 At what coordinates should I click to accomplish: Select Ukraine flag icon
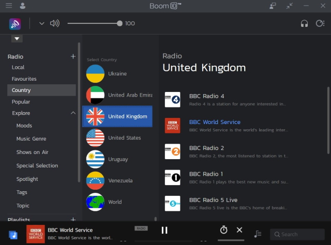pos(95,73)
